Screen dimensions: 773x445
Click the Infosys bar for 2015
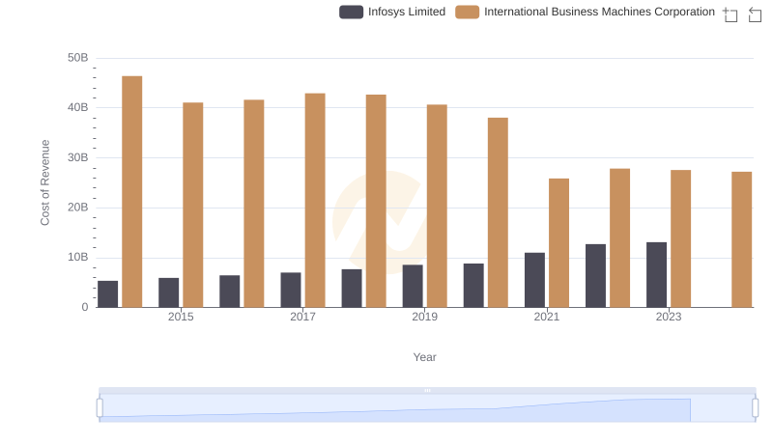click(168, 292)
